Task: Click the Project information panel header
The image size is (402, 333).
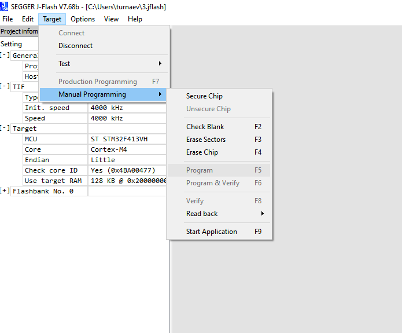Action: coord(19,31)
